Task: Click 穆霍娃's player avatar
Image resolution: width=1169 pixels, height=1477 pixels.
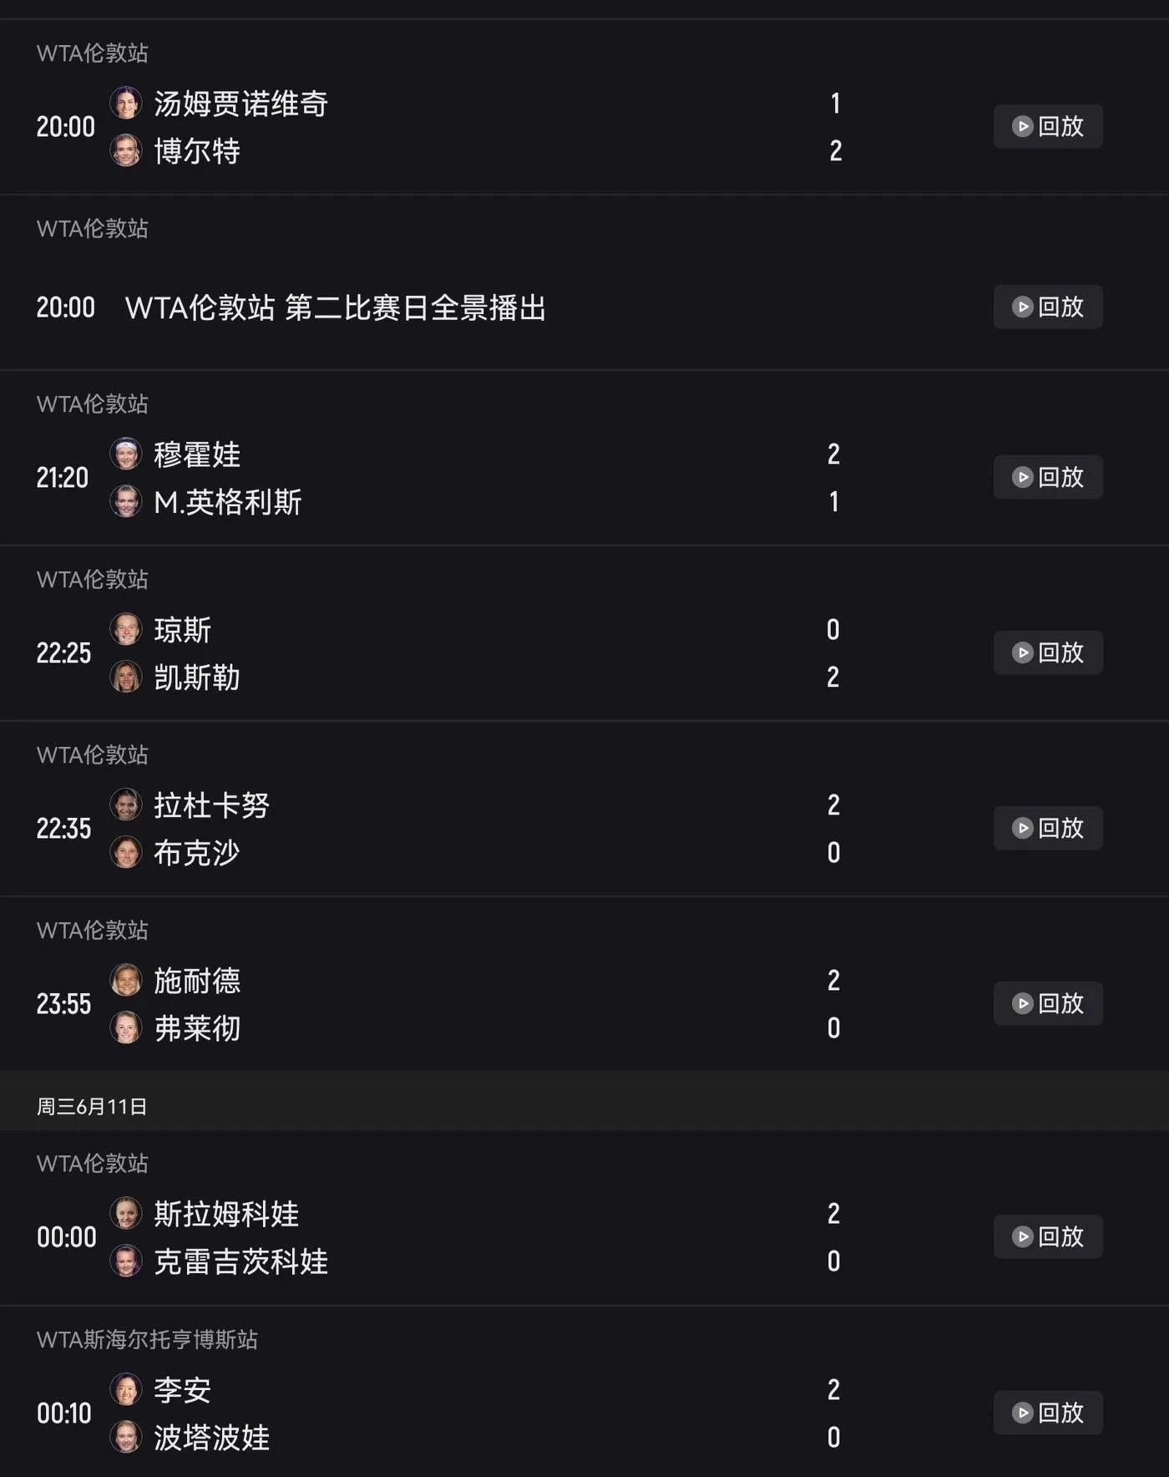Action: [126, 454]
